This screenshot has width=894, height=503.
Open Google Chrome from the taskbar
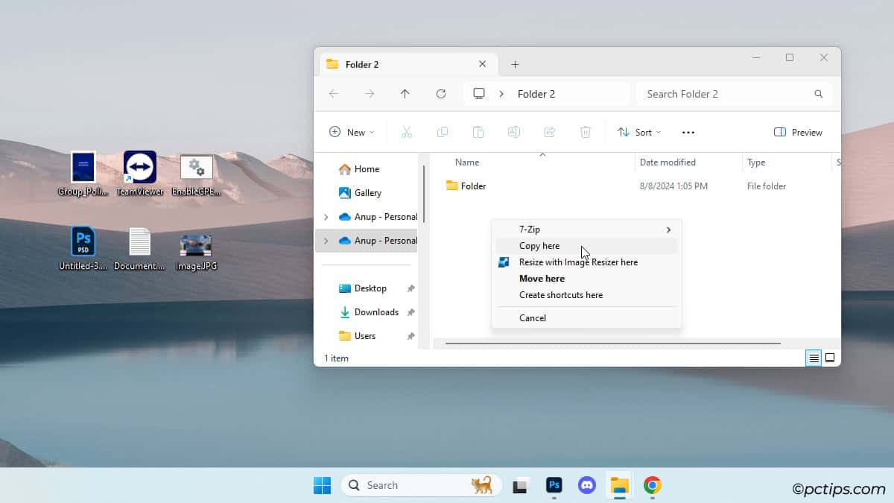[x=652, y=486]
